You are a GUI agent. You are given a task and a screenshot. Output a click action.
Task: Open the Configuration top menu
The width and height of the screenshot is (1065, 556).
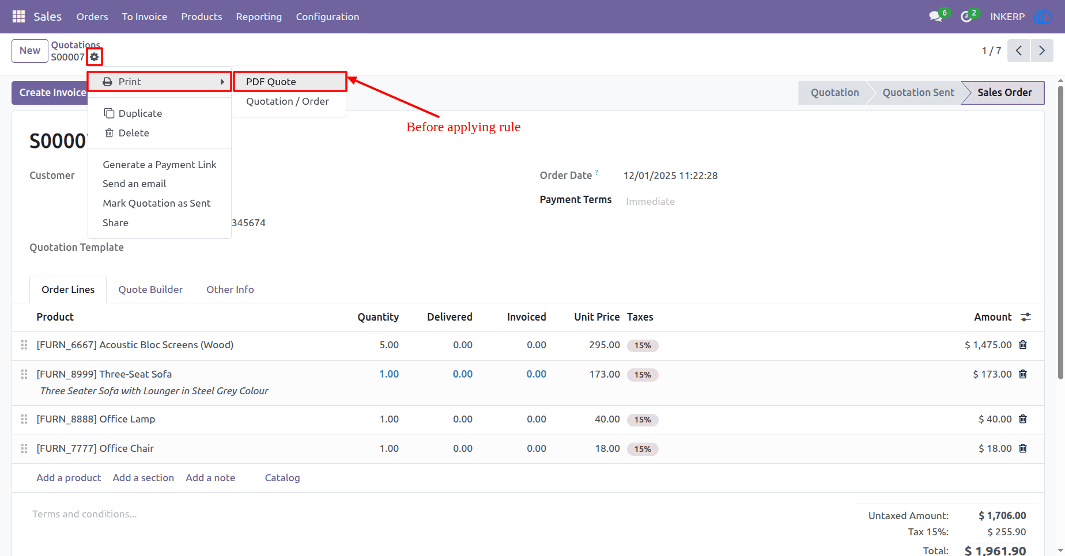(327, 17)
